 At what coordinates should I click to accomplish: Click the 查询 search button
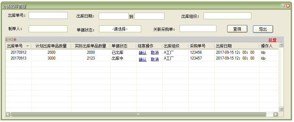point(237,29)
